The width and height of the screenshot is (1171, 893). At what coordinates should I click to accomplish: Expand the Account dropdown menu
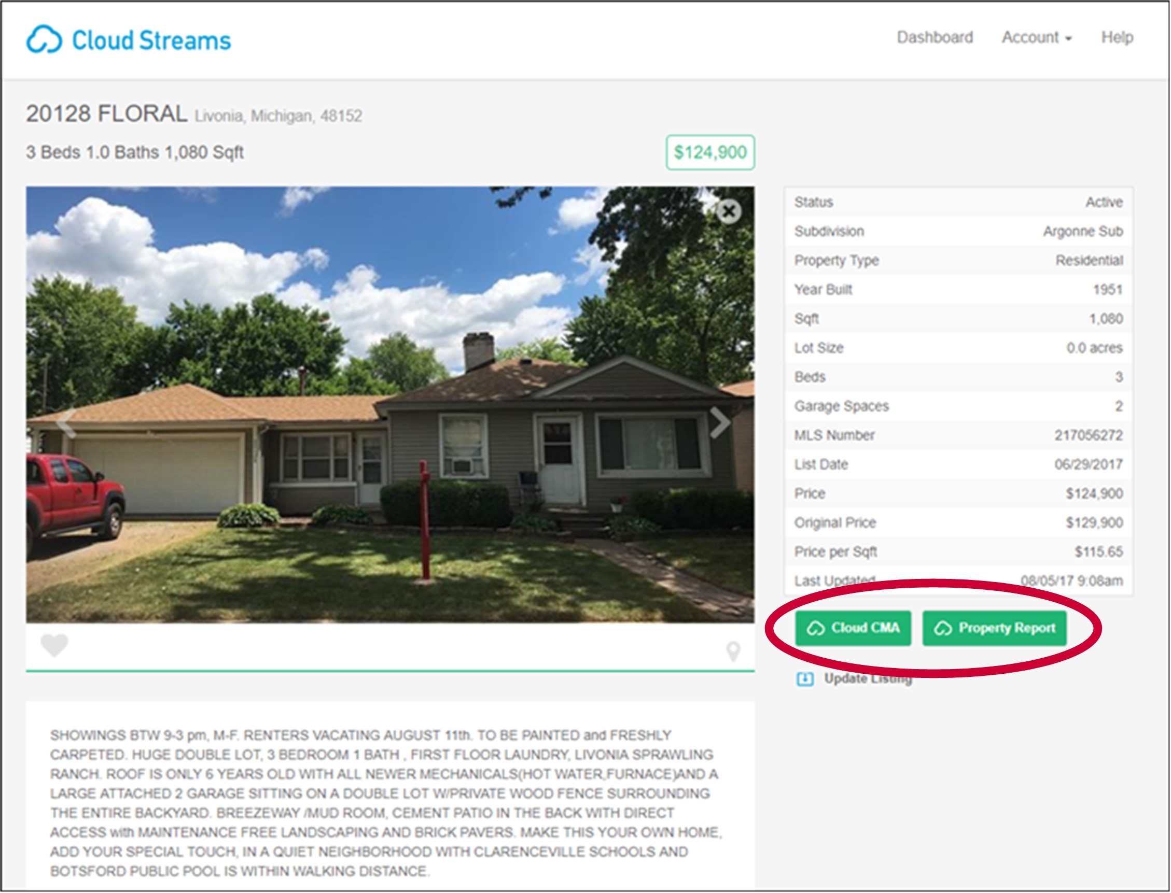tap(1037, 38)
